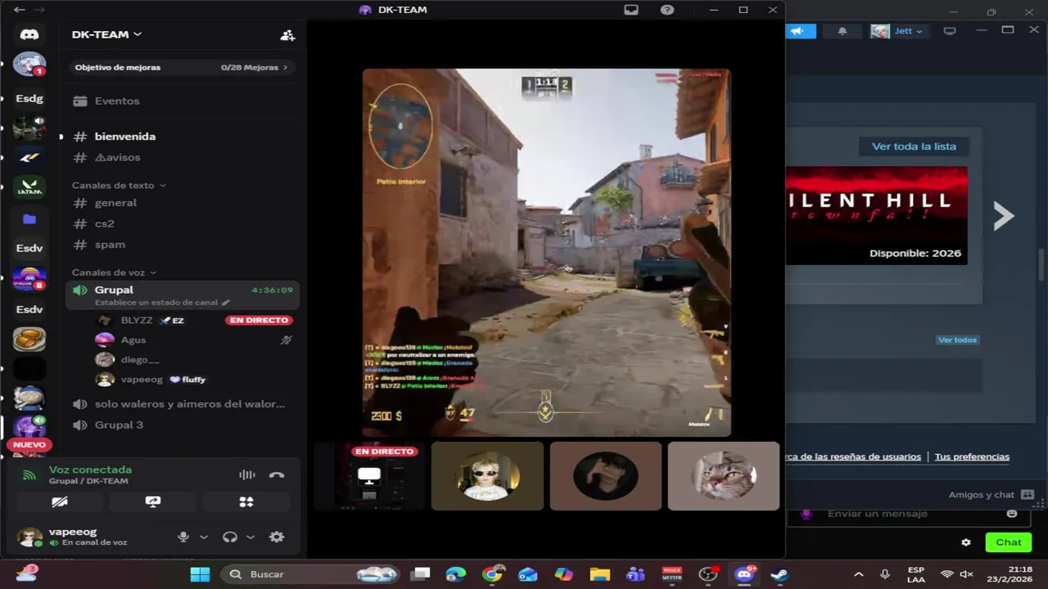Expand the DK-TEAM server dropdown menu
Screen dimensions: 1048x589
click(x=138, y=34)
